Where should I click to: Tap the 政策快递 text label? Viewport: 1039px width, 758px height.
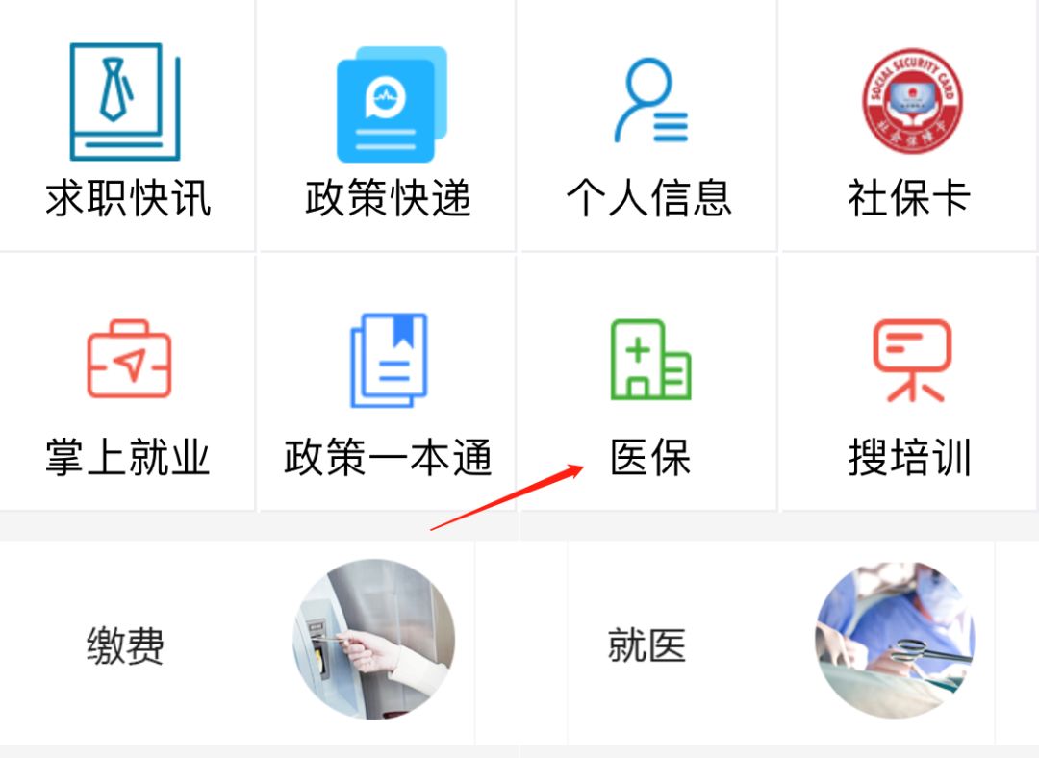click(389, 197)
